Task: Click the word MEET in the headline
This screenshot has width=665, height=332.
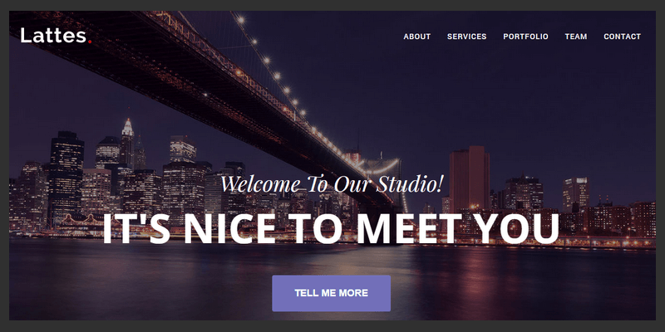Action: click(x=409, y=228)
